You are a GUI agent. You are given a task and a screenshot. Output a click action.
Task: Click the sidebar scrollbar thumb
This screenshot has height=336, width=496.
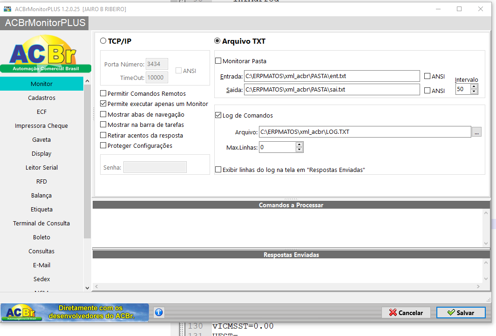tap(87, 161)
